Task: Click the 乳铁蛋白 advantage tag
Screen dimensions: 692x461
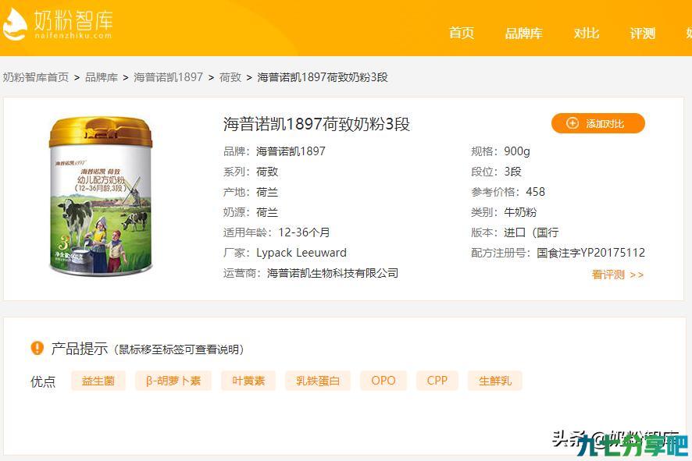Action: (x=318, y=381)
